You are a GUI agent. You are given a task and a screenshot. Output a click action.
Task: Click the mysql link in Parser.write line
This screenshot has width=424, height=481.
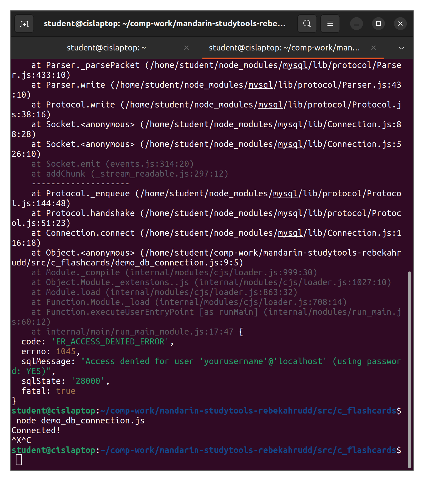(261, 85)
